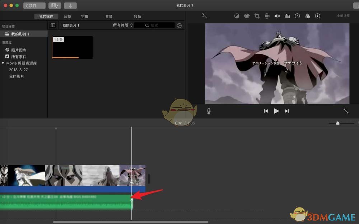This screenshot has height=224, width=359.
Task: Open noise reduction and equalizer
Action: (x=287, y=16)
